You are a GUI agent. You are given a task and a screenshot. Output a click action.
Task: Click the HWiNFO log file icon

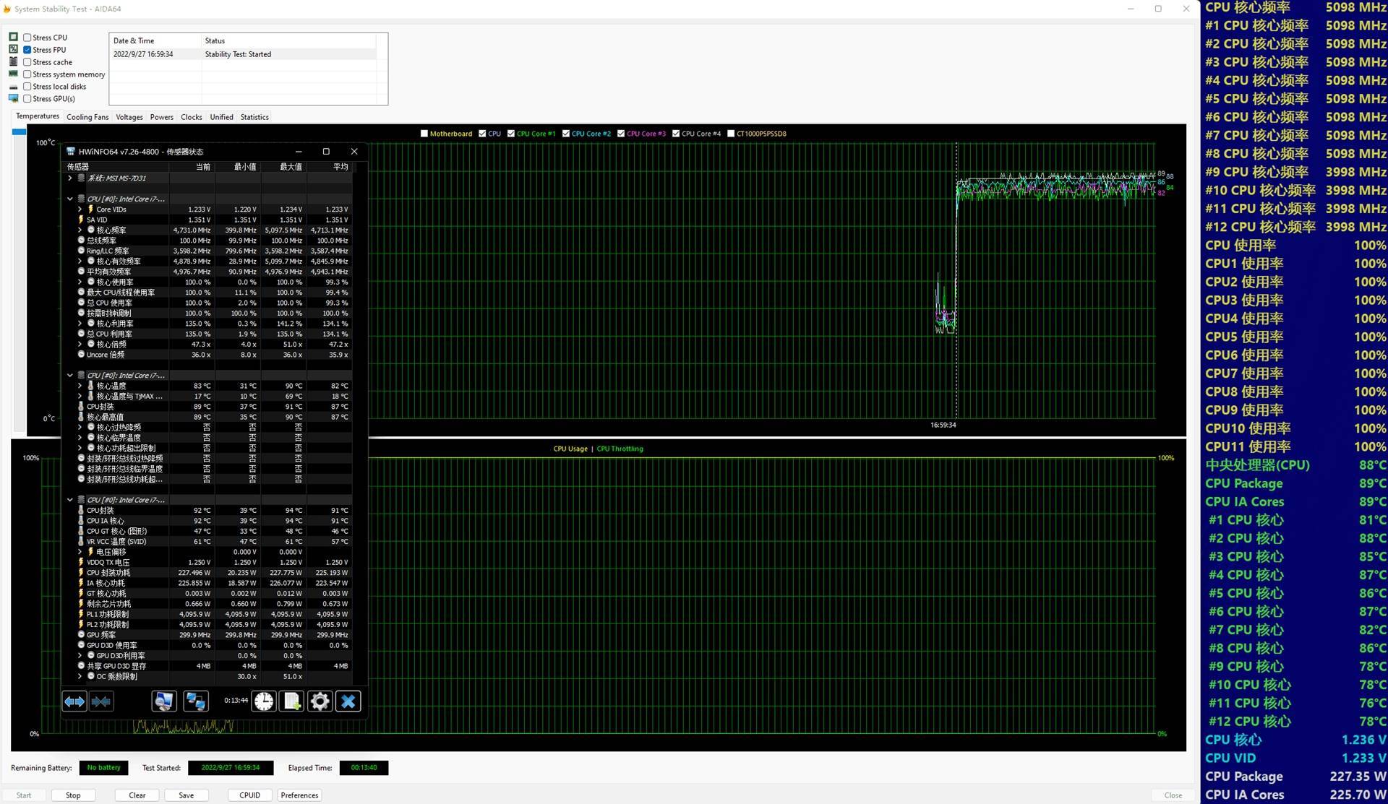pos(292,701)
